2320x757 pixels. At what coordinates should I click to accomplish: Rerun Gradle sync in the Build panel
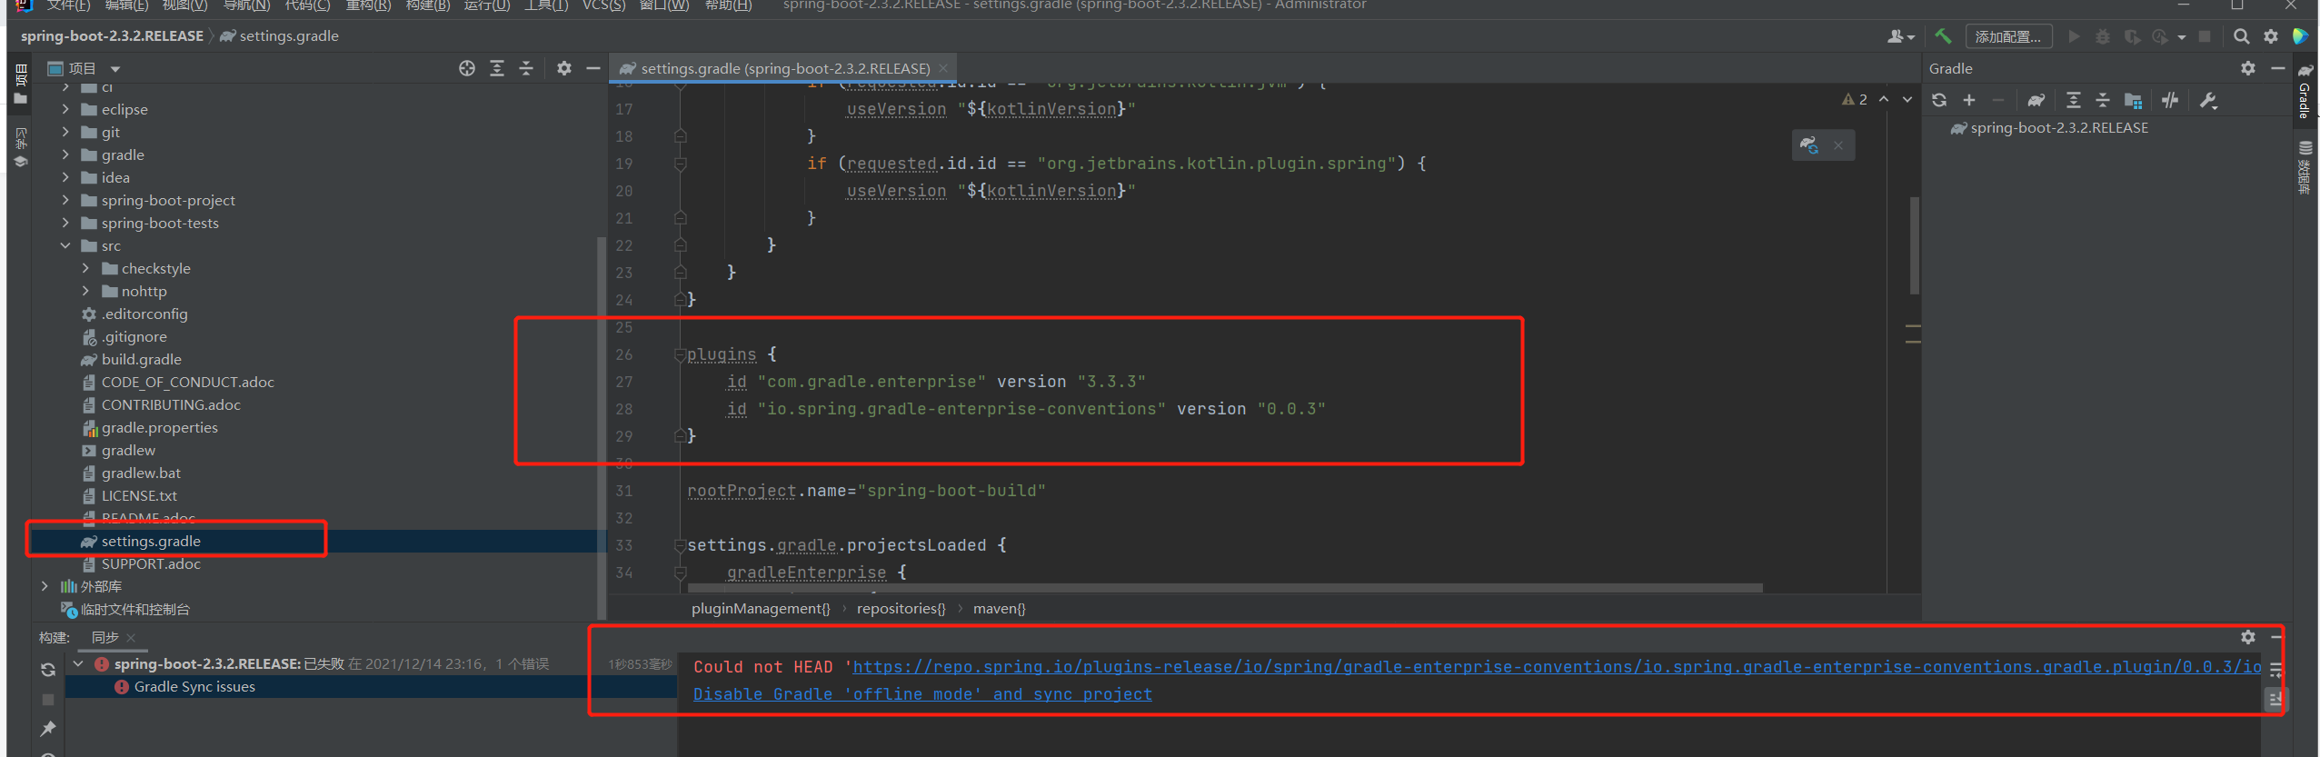(x=48, y=670)
